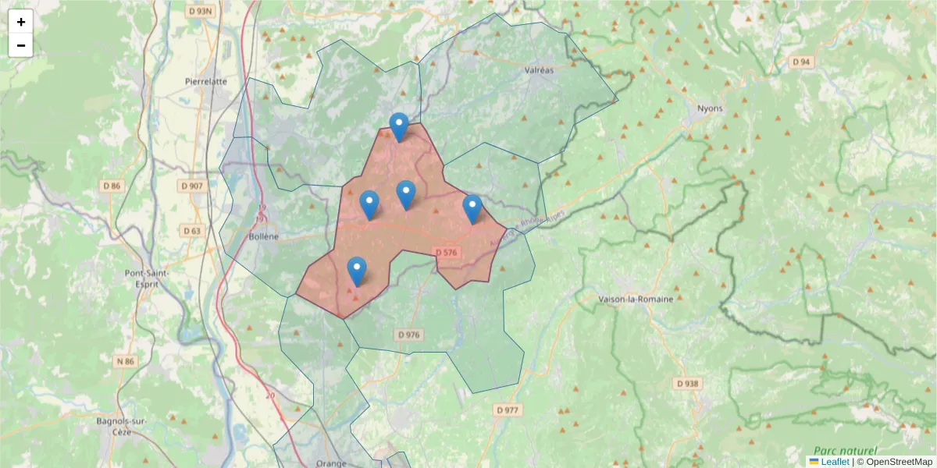Click the Ukraine flag icon in the attribution
The height and width of the screenshot is (468, 937).
(x=814, y=461)
